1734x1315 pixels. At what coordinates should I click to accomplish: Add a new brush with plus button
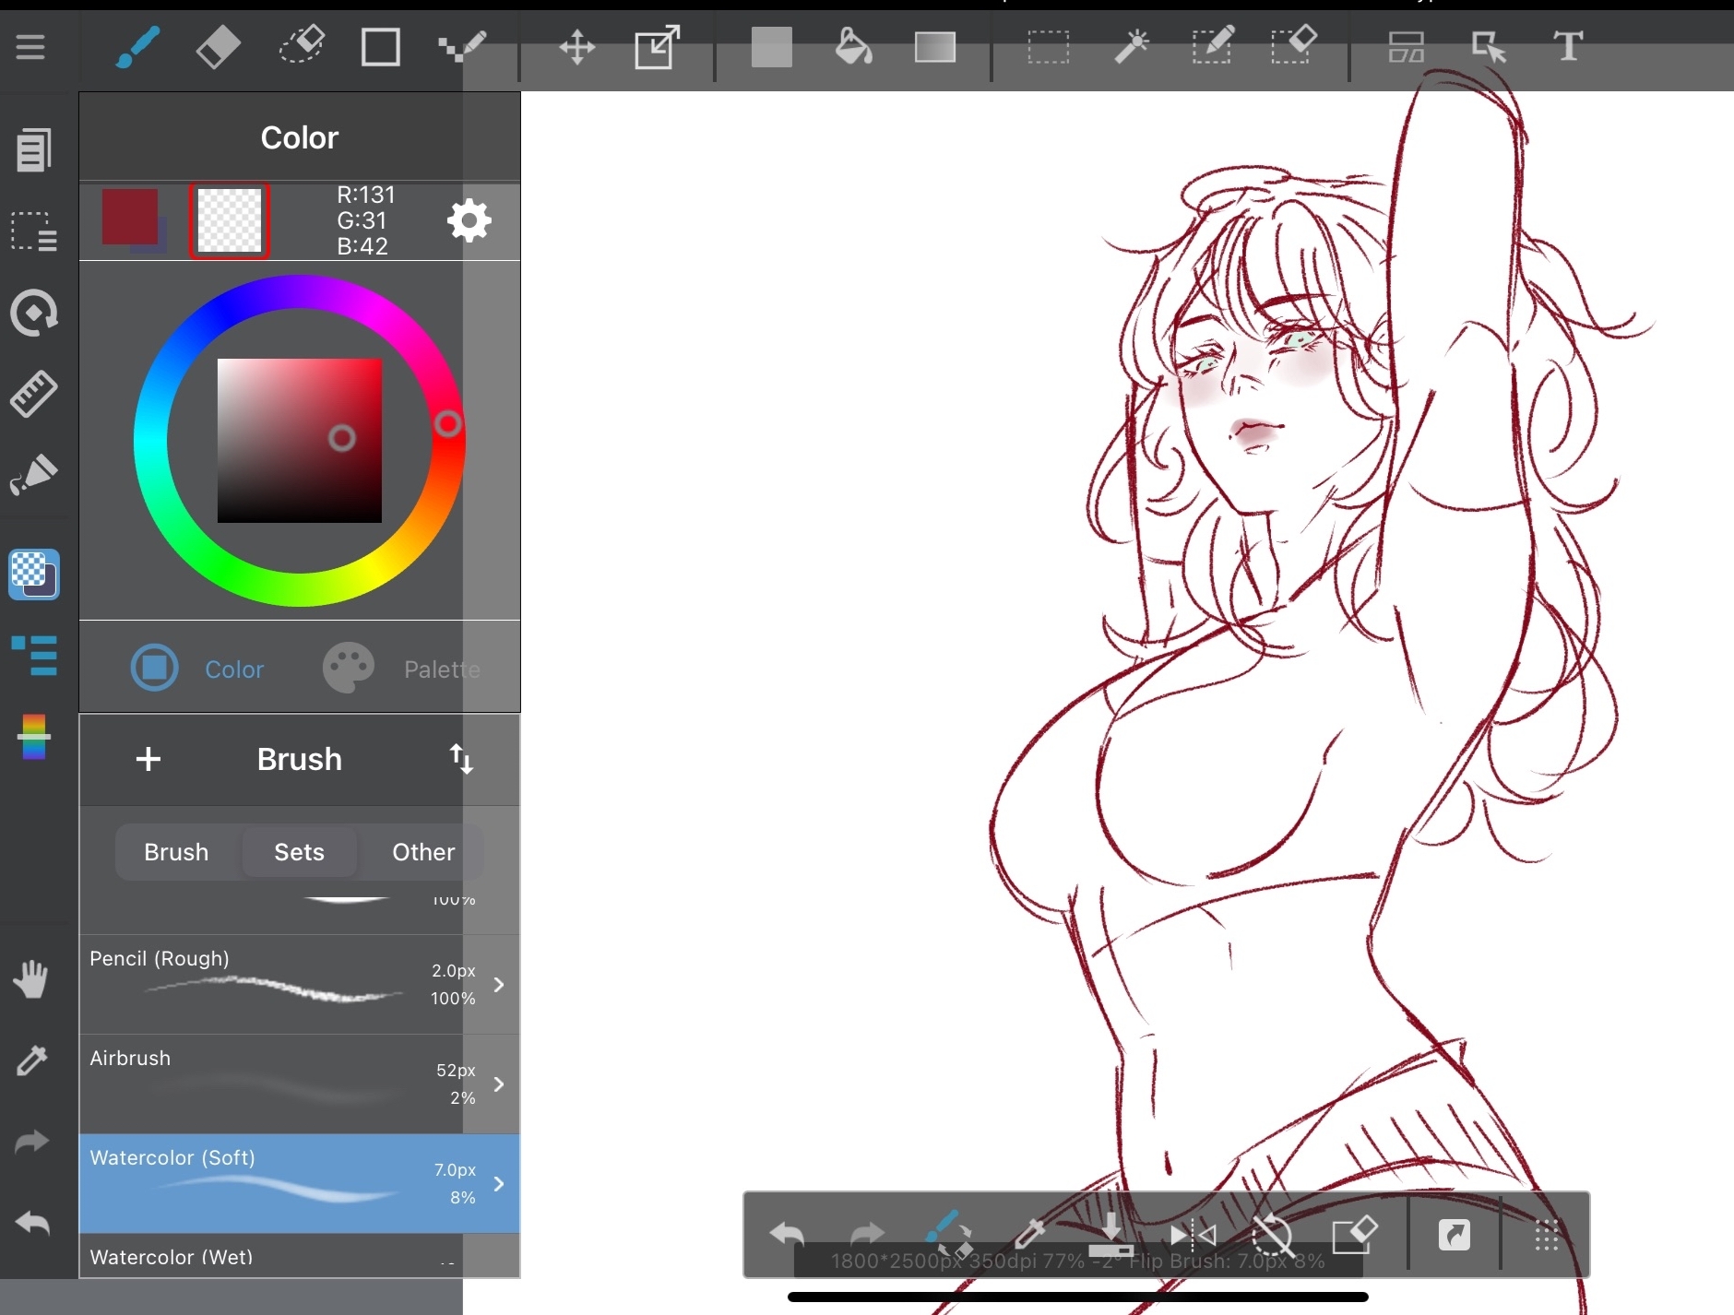click(x=148, y=759)
